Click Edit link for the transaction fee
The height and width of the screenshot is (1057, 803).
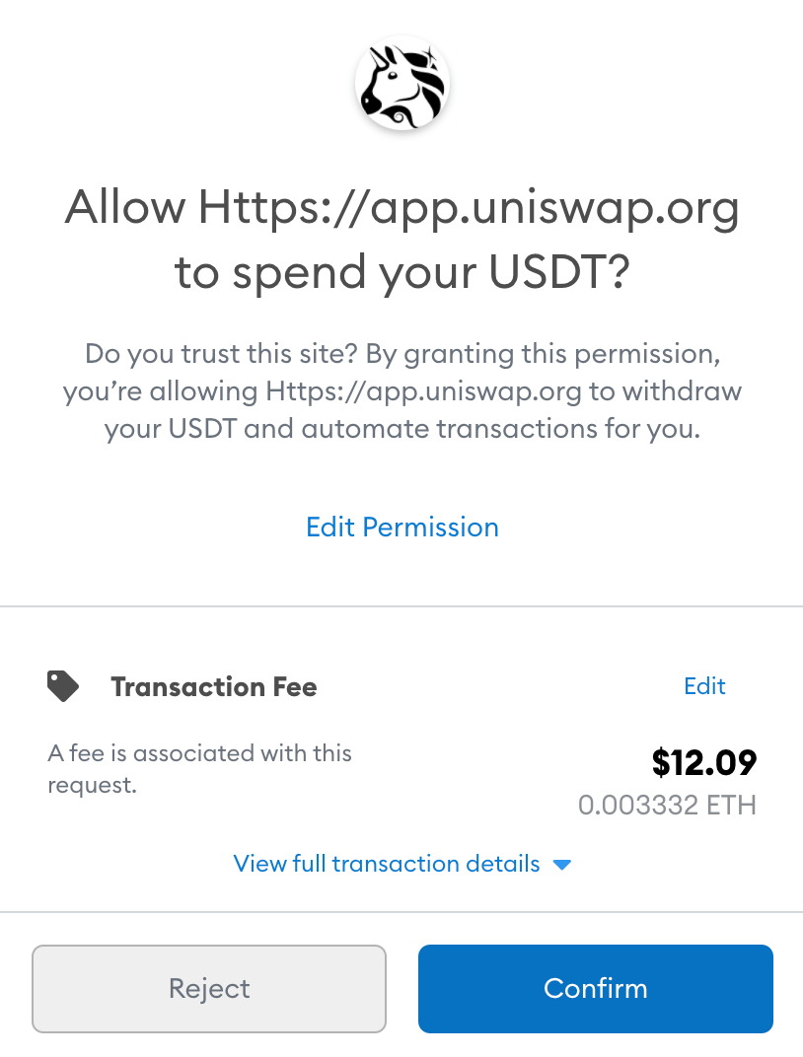tap(704, 686)
